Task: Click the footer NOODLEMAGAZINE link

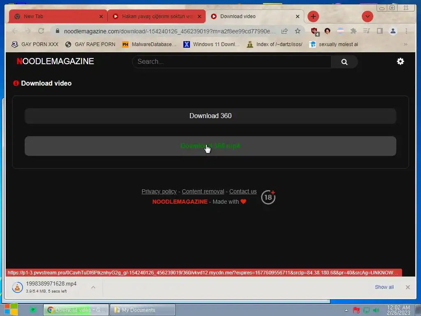Action: (180, 202)
